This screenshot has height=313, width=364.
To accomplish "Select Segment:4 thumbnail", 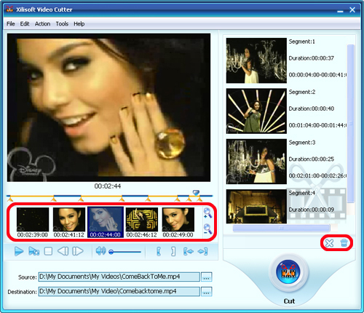I will [256, 207].
